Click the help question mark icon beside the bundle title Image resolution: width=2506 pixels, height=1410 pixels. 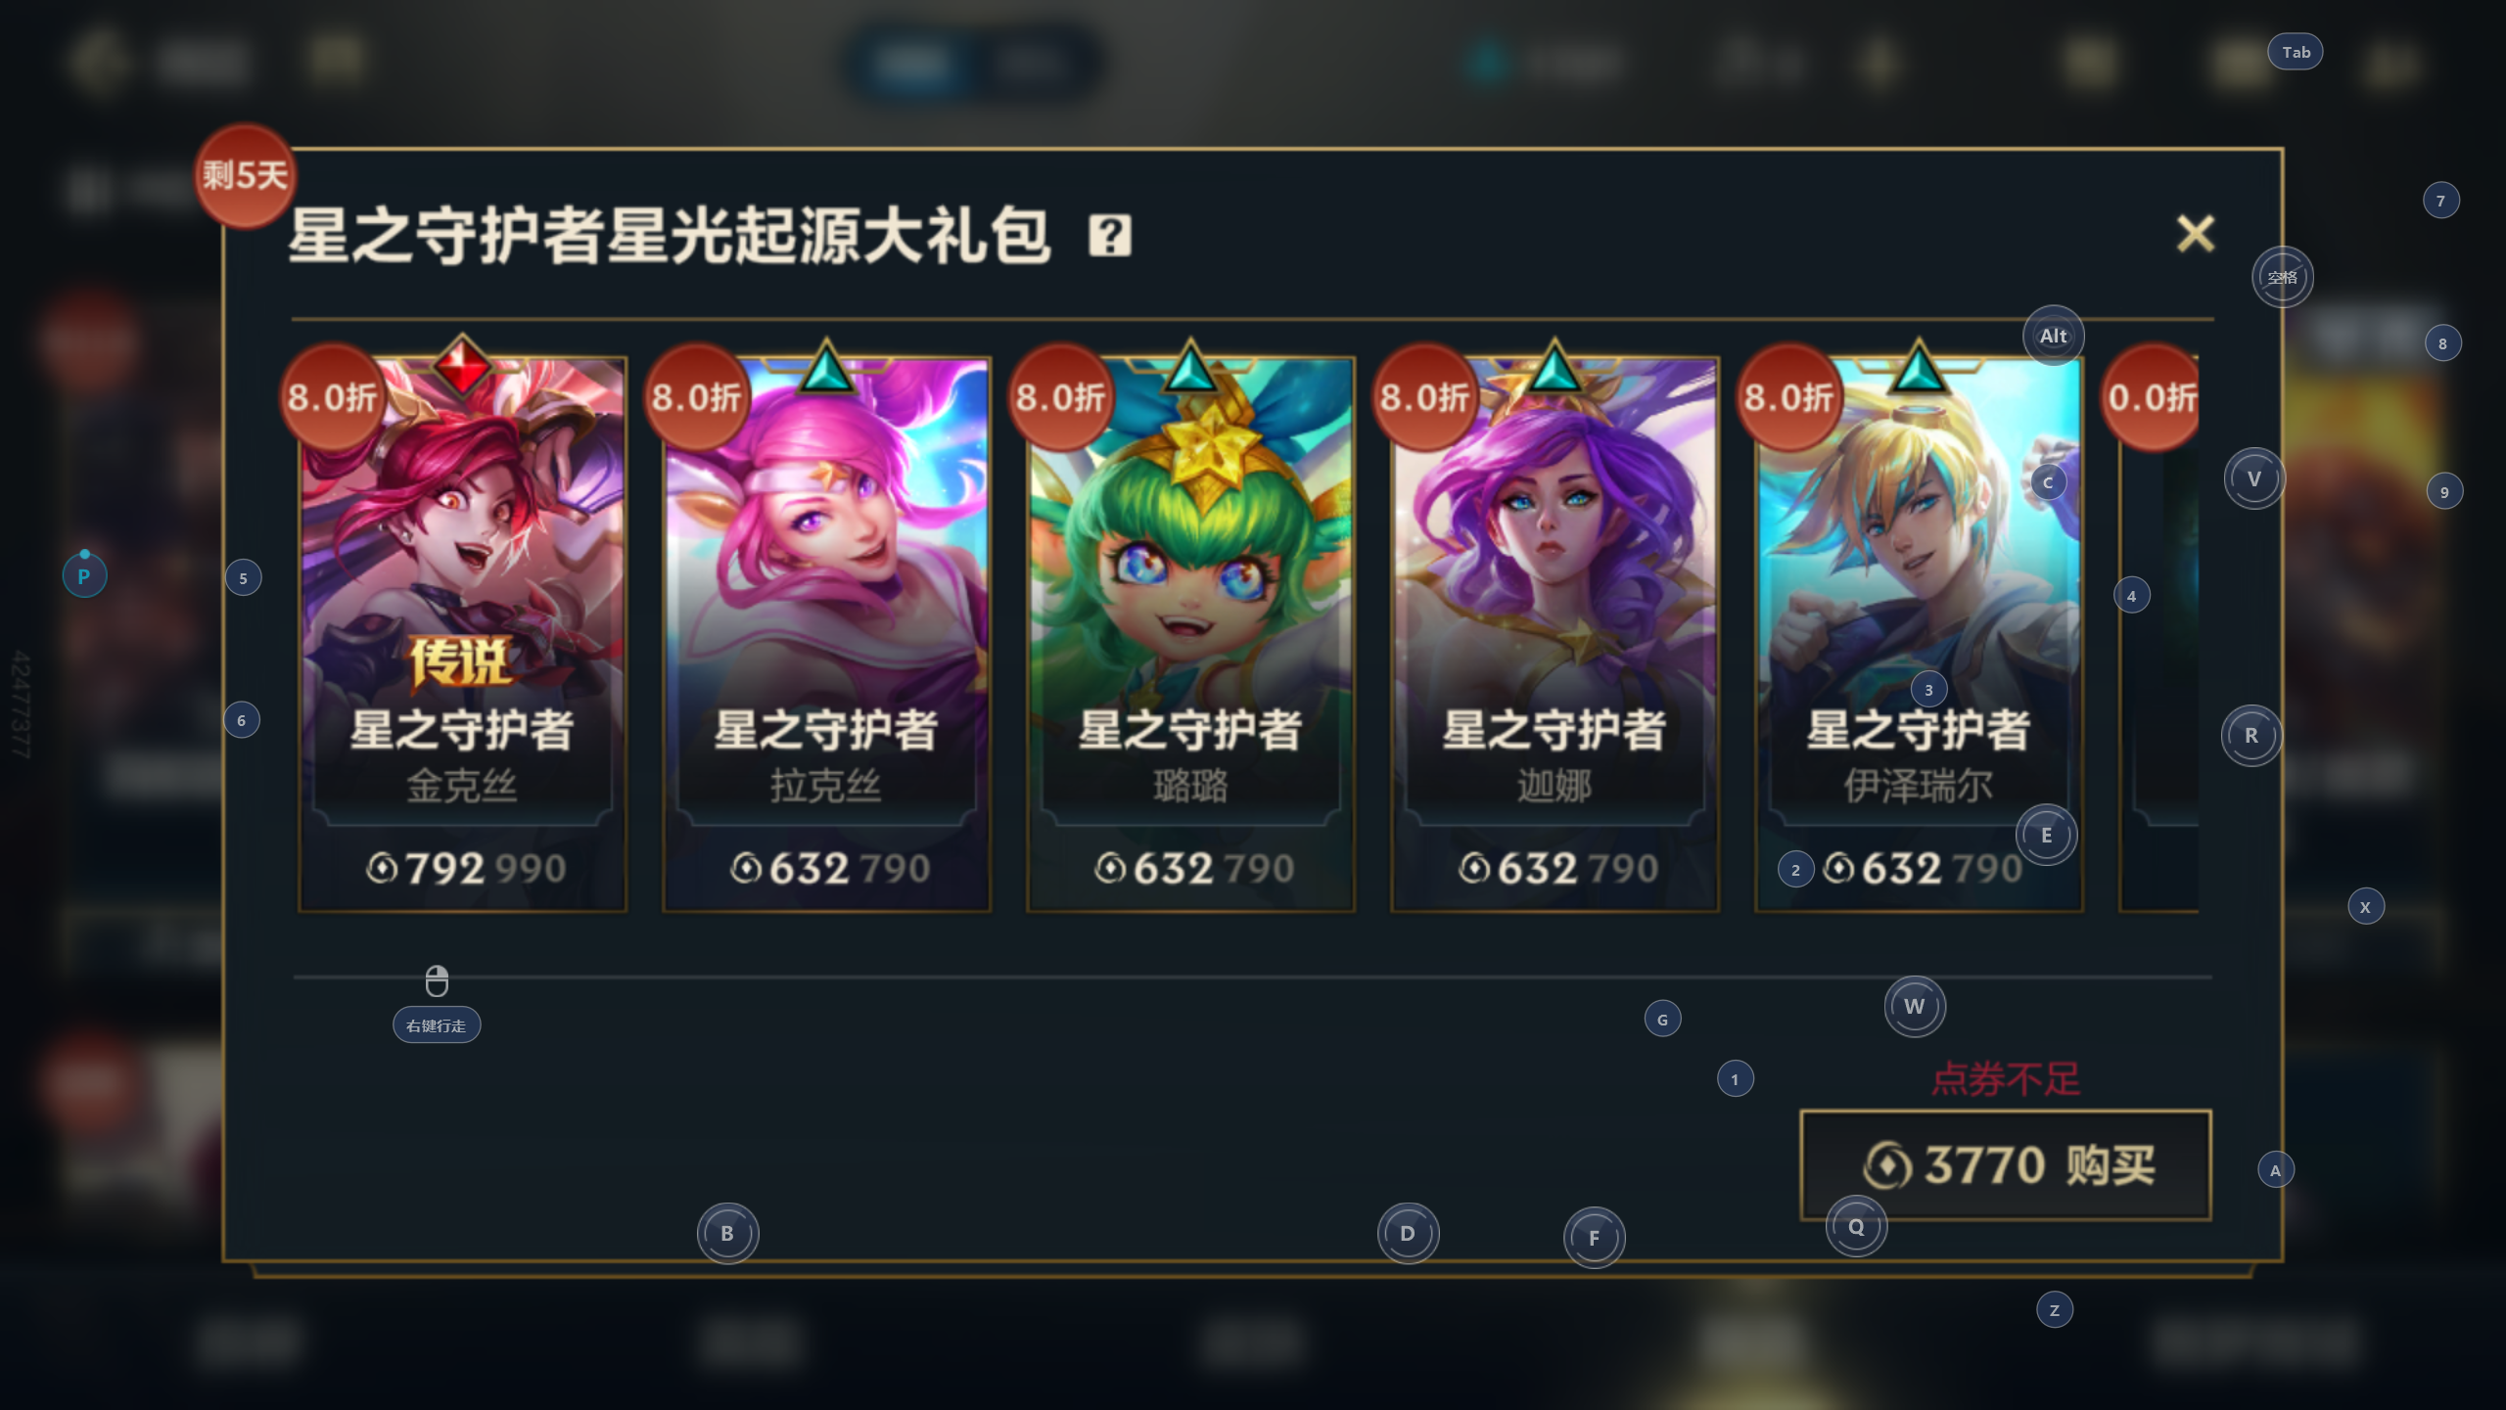tap(1110, 236)
